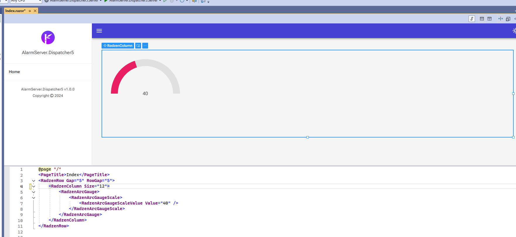Screen dimensions: 516x237
Task: Click the opening <RadzenArcGaugeScale> tag
Action: (x=96, y=197)
